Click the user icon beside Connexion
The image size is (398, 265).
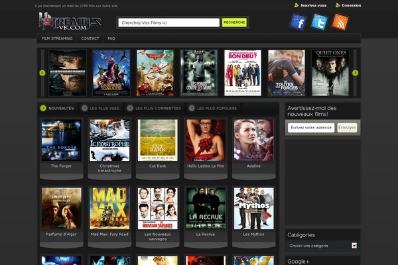338,5
